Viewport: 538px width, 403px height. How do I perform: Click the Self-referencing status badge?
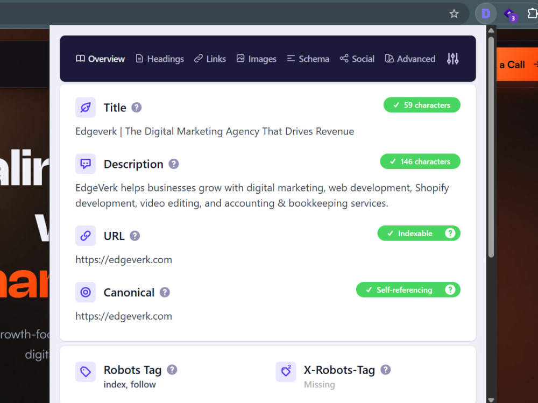click(408, 289)
